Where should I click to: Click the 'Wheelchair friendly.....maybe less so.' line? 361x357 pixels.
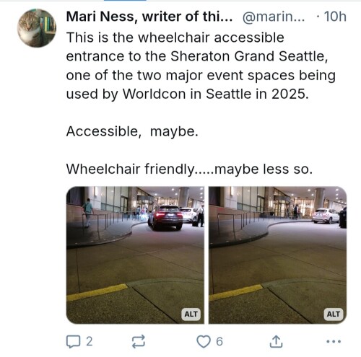[x=189, y=169]
